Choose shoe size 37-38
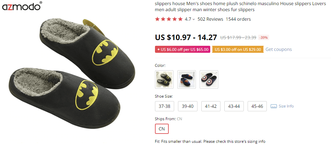Screen dimensions: 332x145 click(x=165, y=106)
